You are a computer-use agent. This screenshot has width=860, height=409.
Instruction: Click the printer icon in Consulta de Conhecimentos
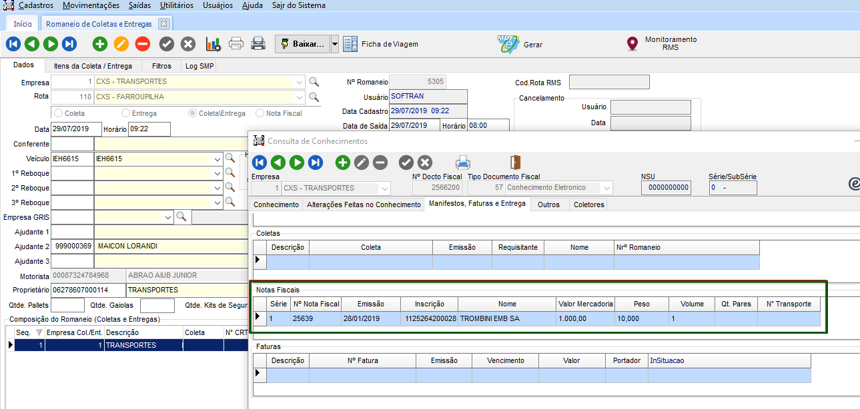(463, 162)
